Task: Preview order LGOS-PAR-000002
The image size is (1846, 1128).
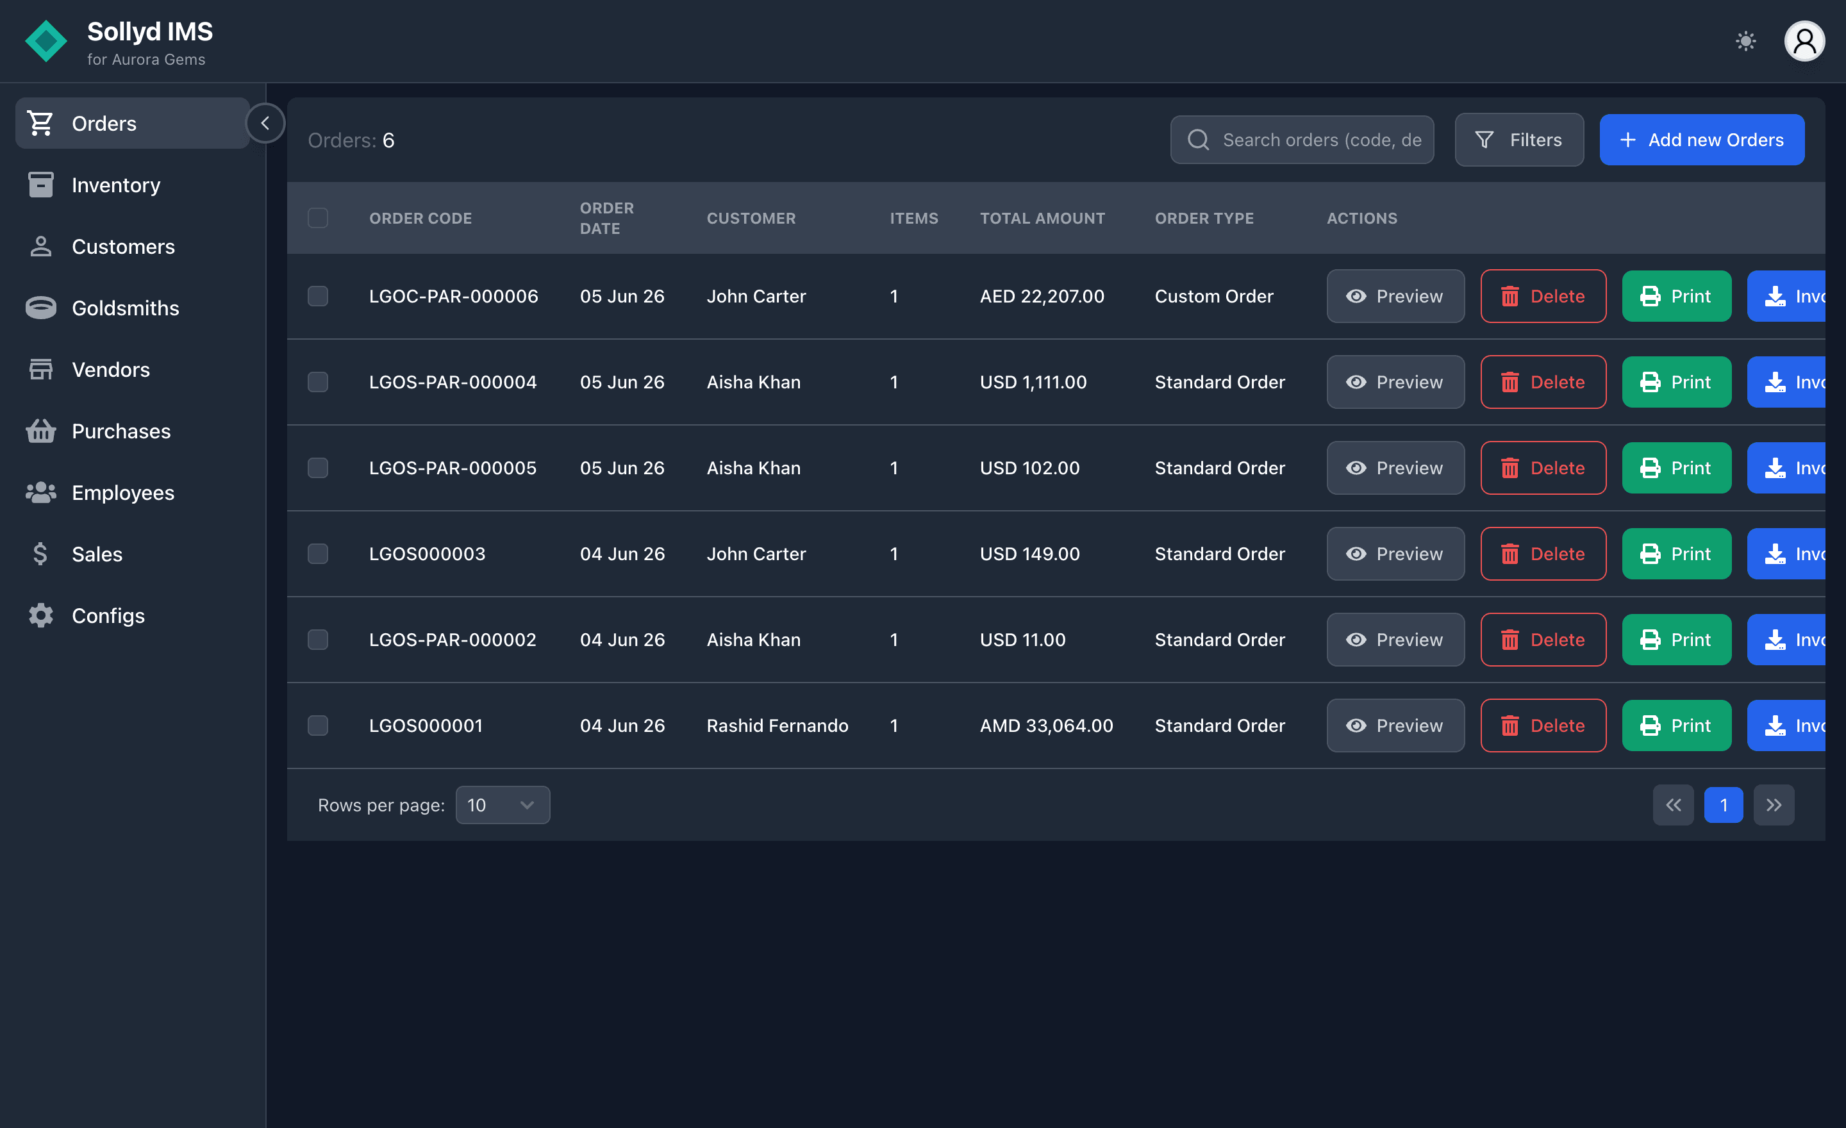Action: pos(1395,640)
